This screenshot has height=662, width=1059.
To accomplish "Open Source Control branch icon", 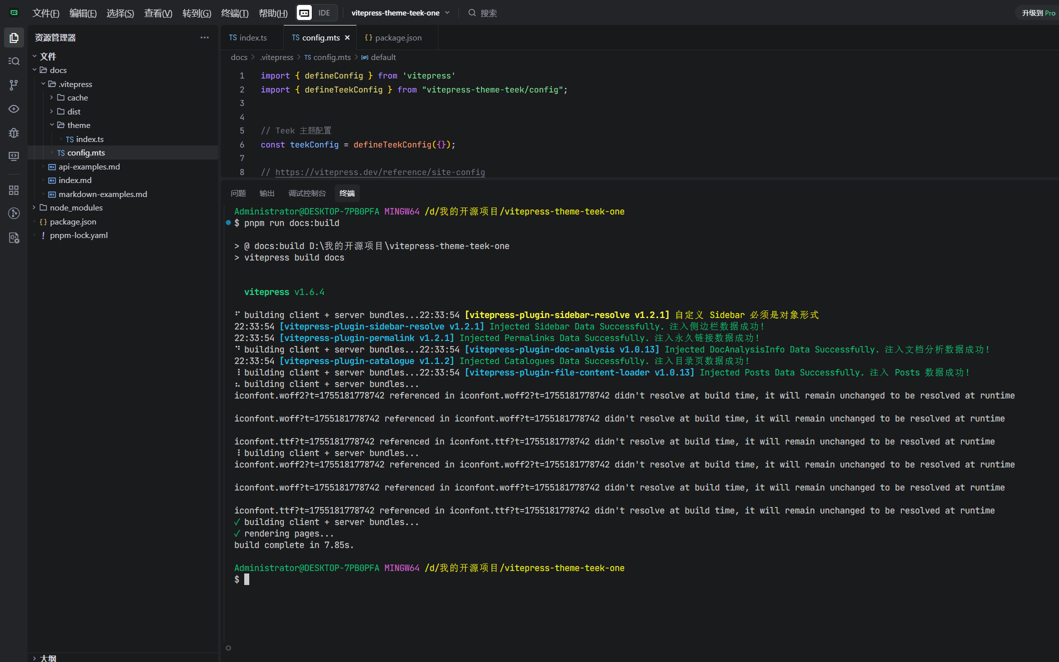I will [x=14, y=85].
